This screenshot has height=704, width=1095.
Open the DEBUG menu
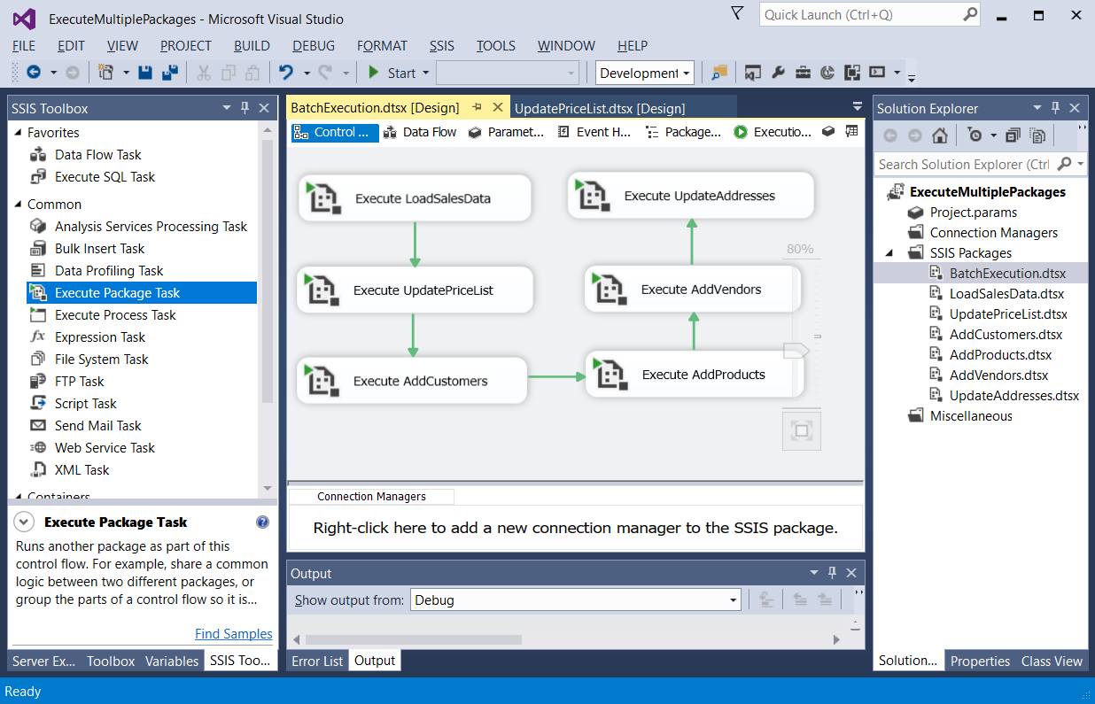click(x=314, y=45)
